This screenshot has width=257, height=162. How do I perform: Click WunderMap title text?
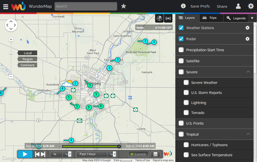coord(40,6)
